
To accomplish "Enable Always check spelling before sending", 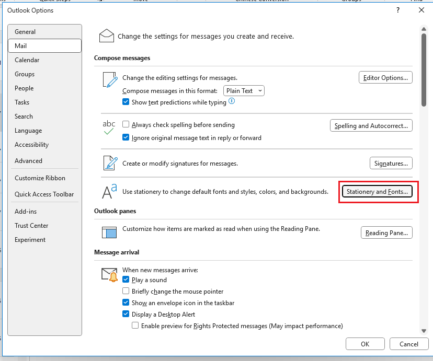I will pos(126,124).
